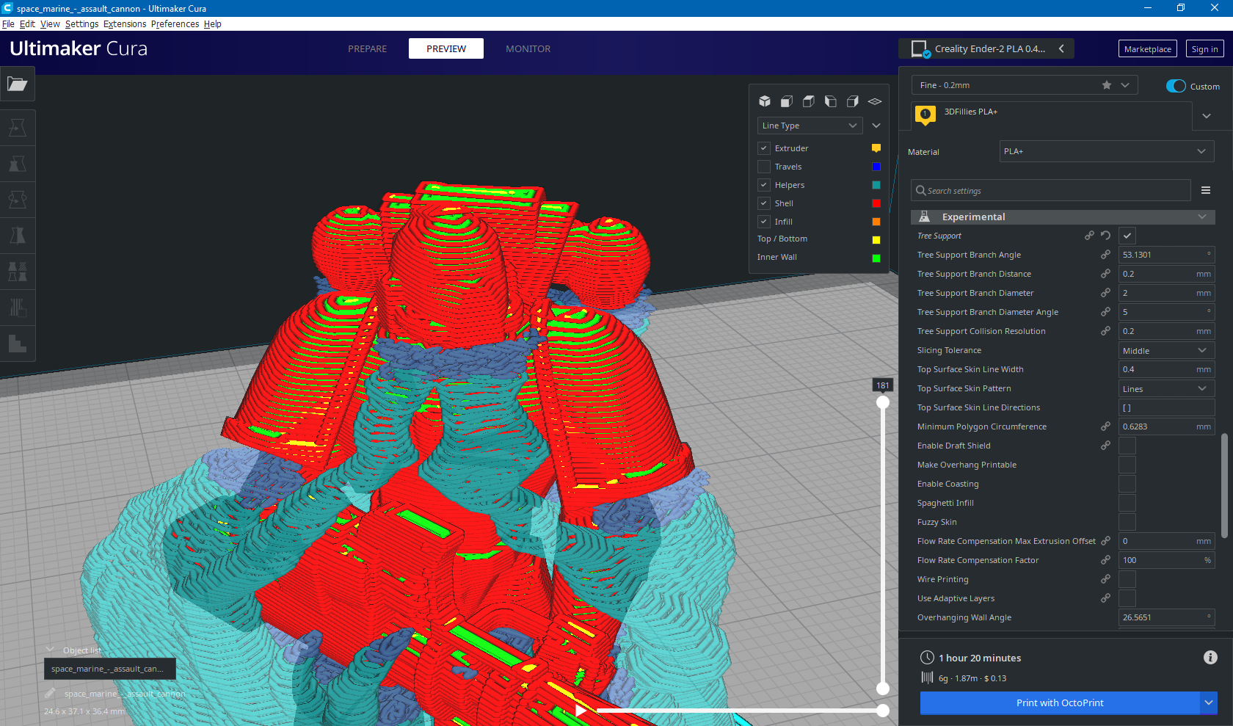Switch to 3D perspective view cube icon
The height and width of the screenshot is (726, 1233).
765,101
